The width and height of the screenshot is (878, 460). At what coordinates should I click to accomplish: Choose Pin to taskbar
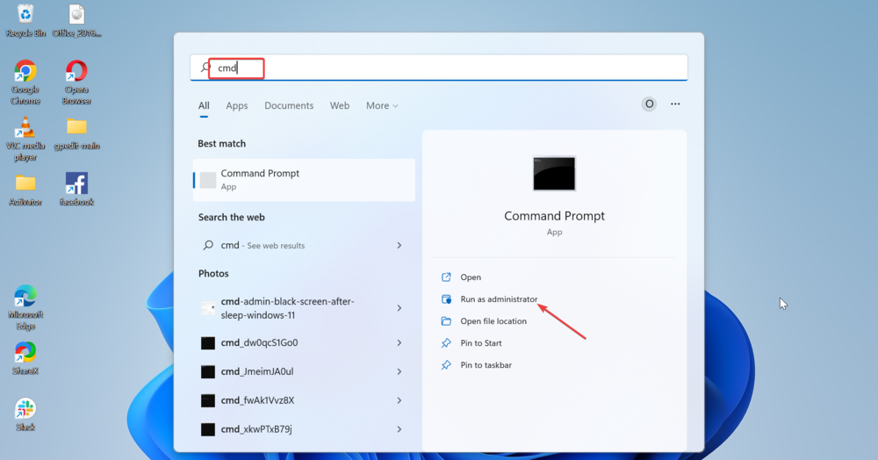tap(486, 365)
